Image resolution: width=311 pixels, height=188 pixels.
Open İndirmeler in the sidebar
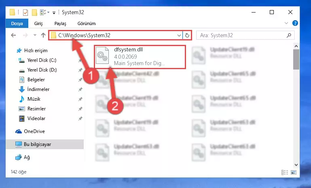coord(38,89)
